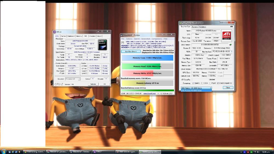Click the GPU-Z title bar icon
The height and width of the screenshot is (154, 274).
[180, 23]
